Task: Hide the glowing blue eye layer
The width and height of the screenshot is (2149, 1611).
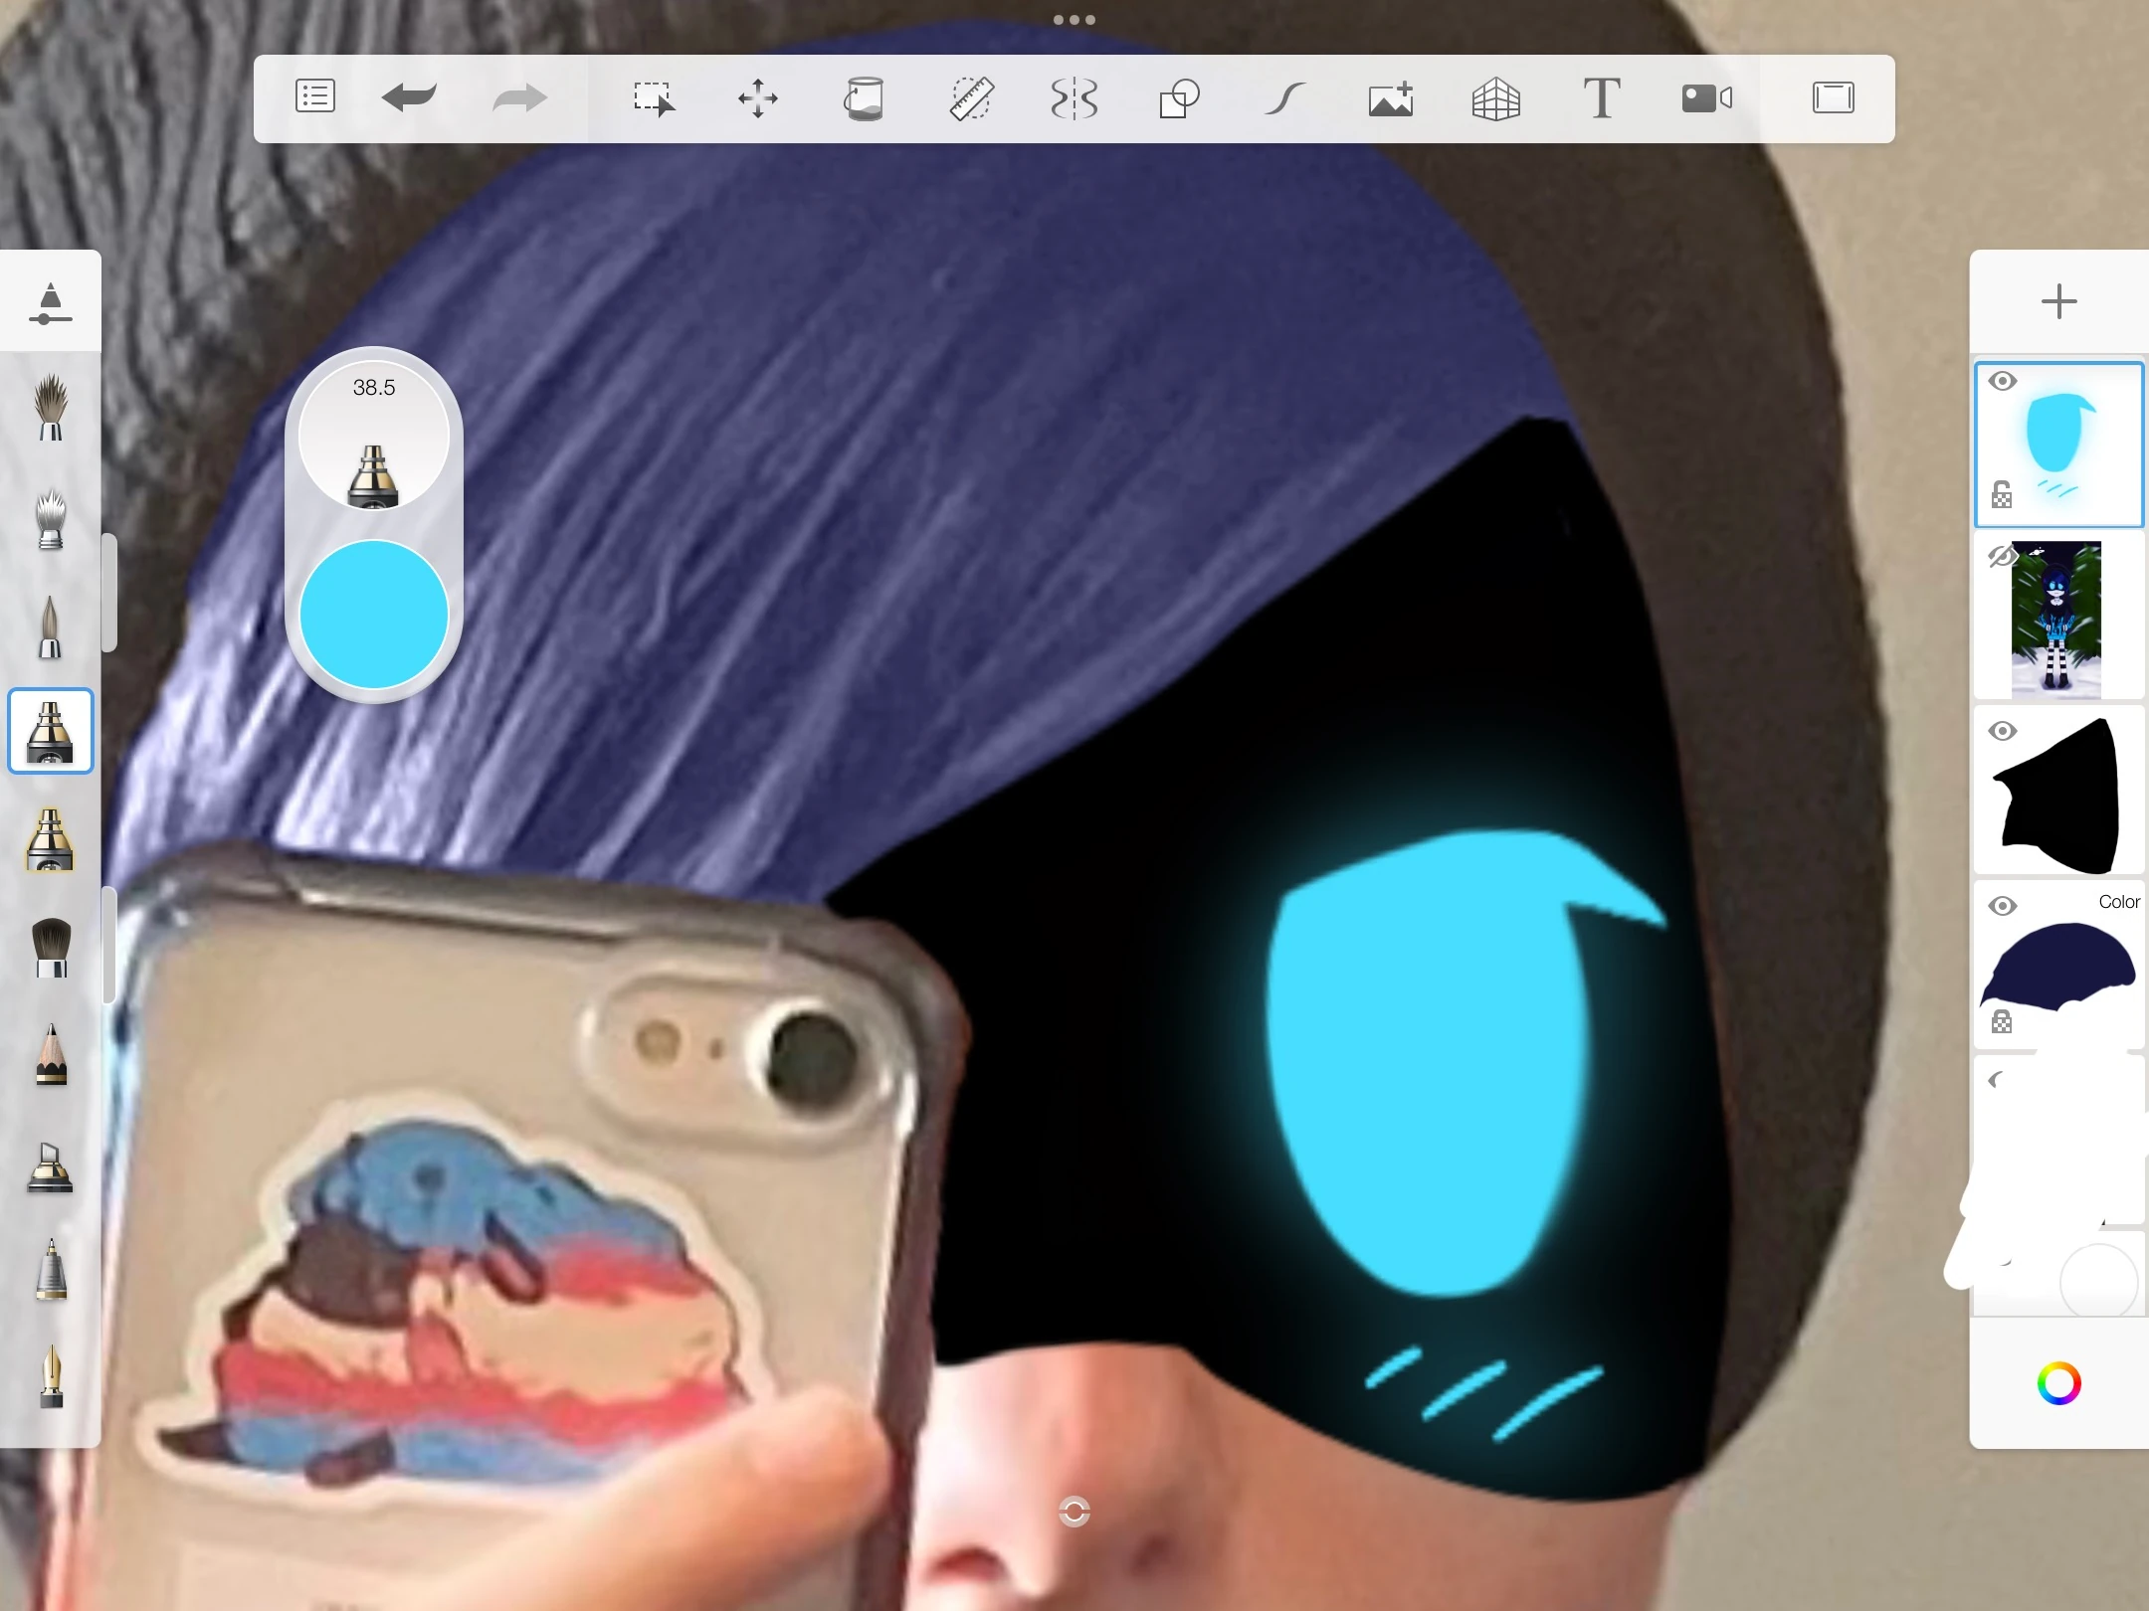Action: [2002, 382]
